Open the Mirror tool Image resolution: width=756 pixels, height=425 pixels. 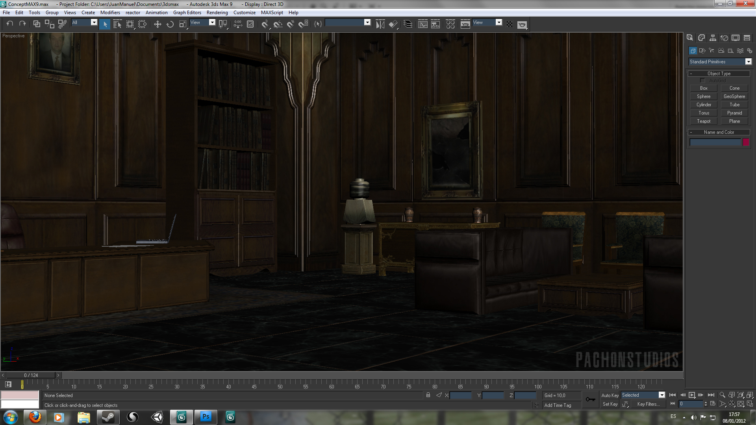click(380, 24)
